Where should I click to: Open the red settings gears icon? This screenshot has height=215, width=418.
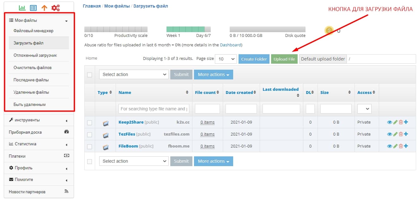pyautogui.click(x=56, y=8)
